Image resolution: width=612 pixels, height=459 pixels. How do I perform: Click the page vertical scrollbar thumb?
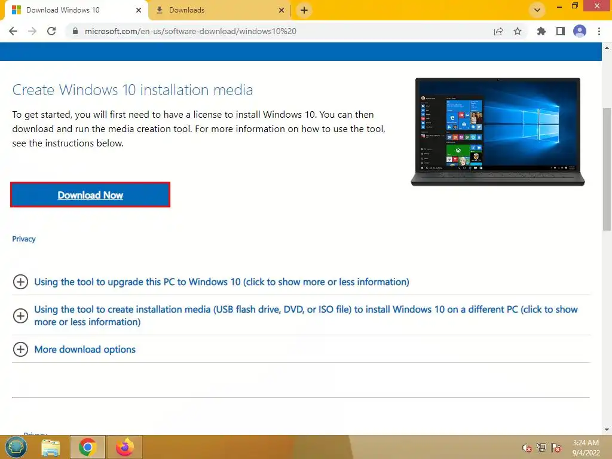click(x=607, y=169)
